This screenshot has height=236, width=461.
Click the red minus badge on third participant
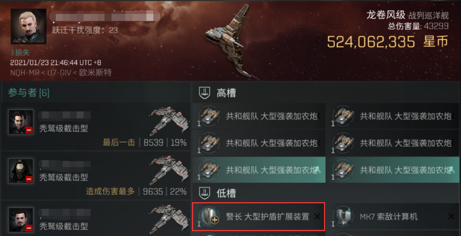pos(29,228)
